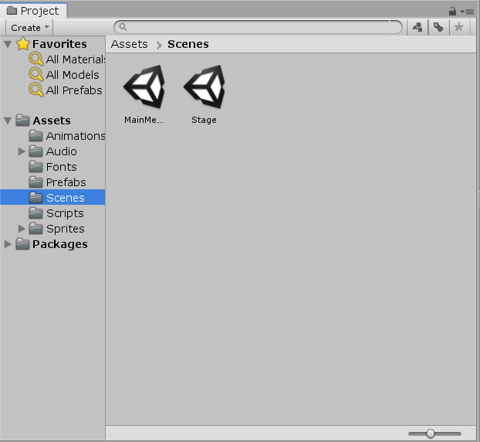480x442 pixels.
Task: Select the Audio folder in tree
Action: pos(52,151)
